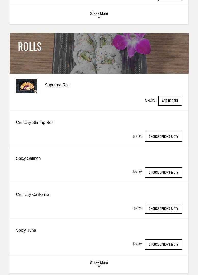Open the Supreme Roll thumbnail image
The width and height of the screenshot is (198, 275).
[x=26, y=86]
